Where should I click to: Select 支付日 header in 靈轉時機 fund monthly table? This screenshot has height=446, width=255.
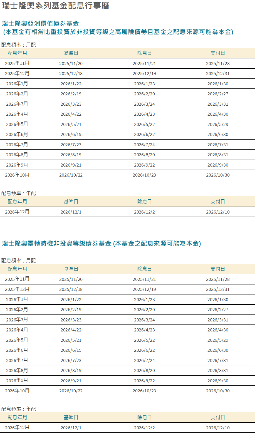click(218, 269)
